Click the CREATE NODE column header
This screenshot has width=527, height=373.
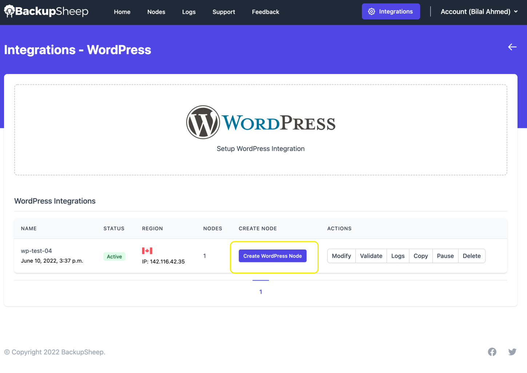tap(257, 228)
